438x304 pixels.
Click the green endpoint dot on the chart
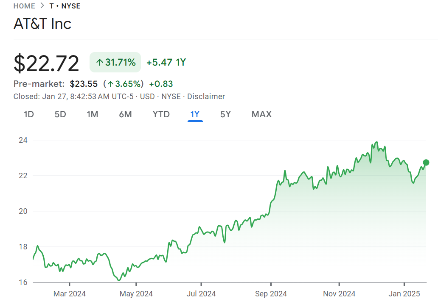coord(426,163)
